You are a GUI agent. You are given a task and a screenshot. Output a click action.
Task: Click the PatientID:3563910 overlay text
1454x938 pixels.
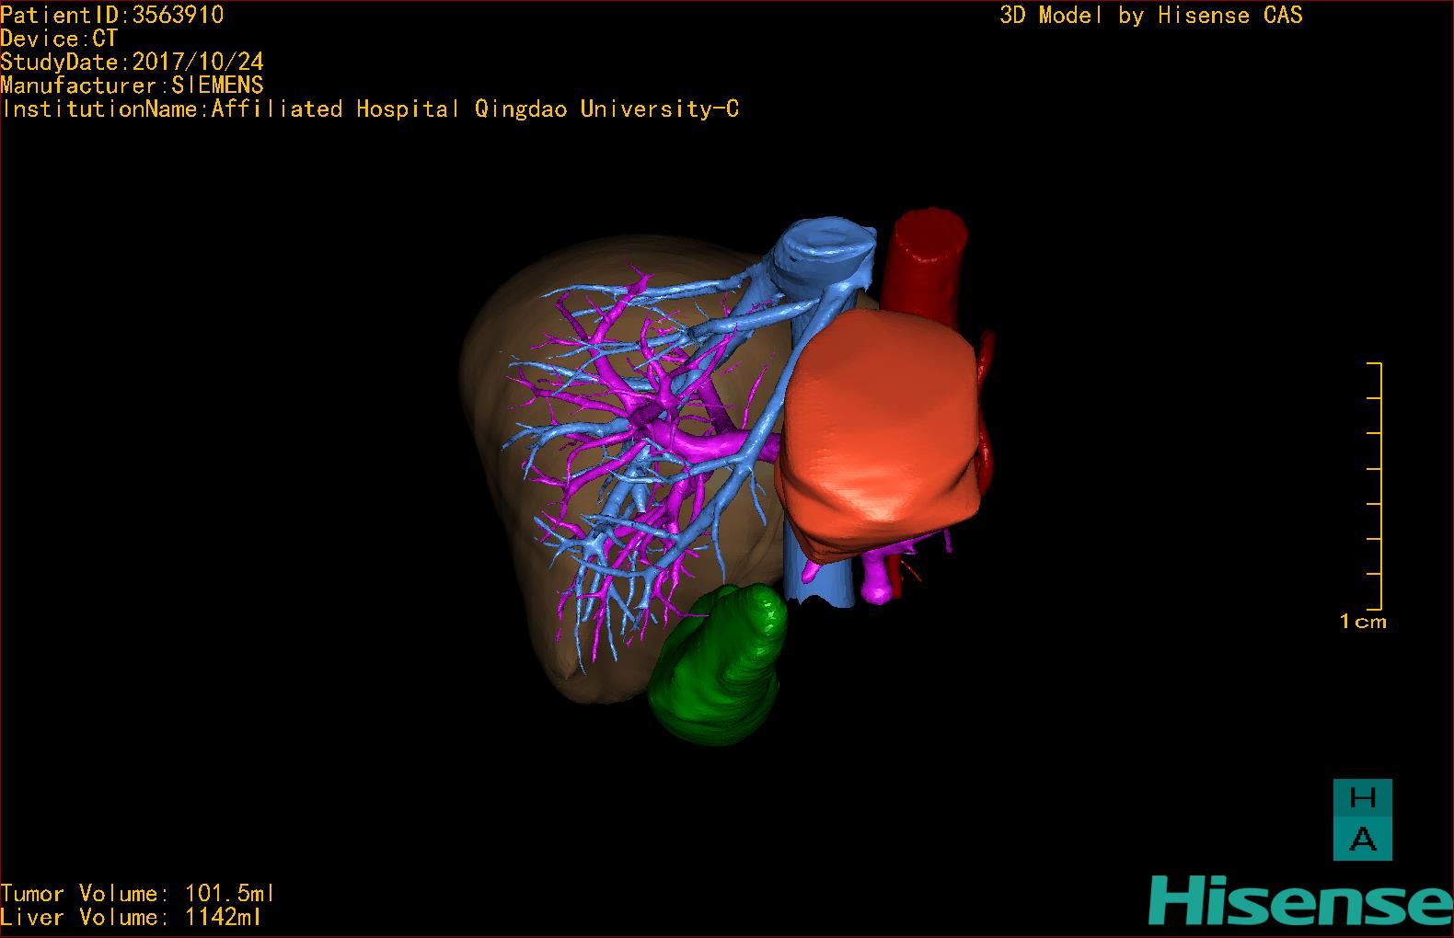click(111, 15)
